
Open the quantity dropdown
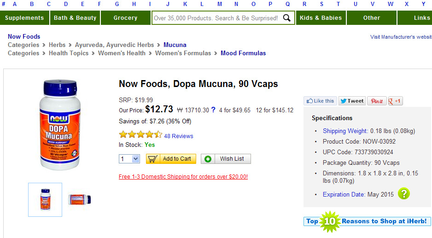coord(129,159)
